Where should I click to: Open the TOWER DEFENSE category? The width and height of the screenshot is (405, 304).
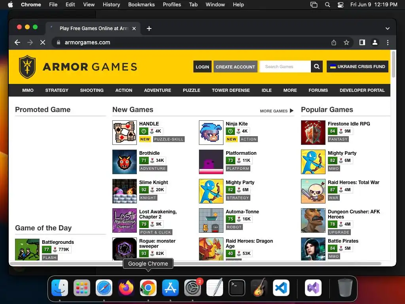pyautogui.click(x=231, y=90)
